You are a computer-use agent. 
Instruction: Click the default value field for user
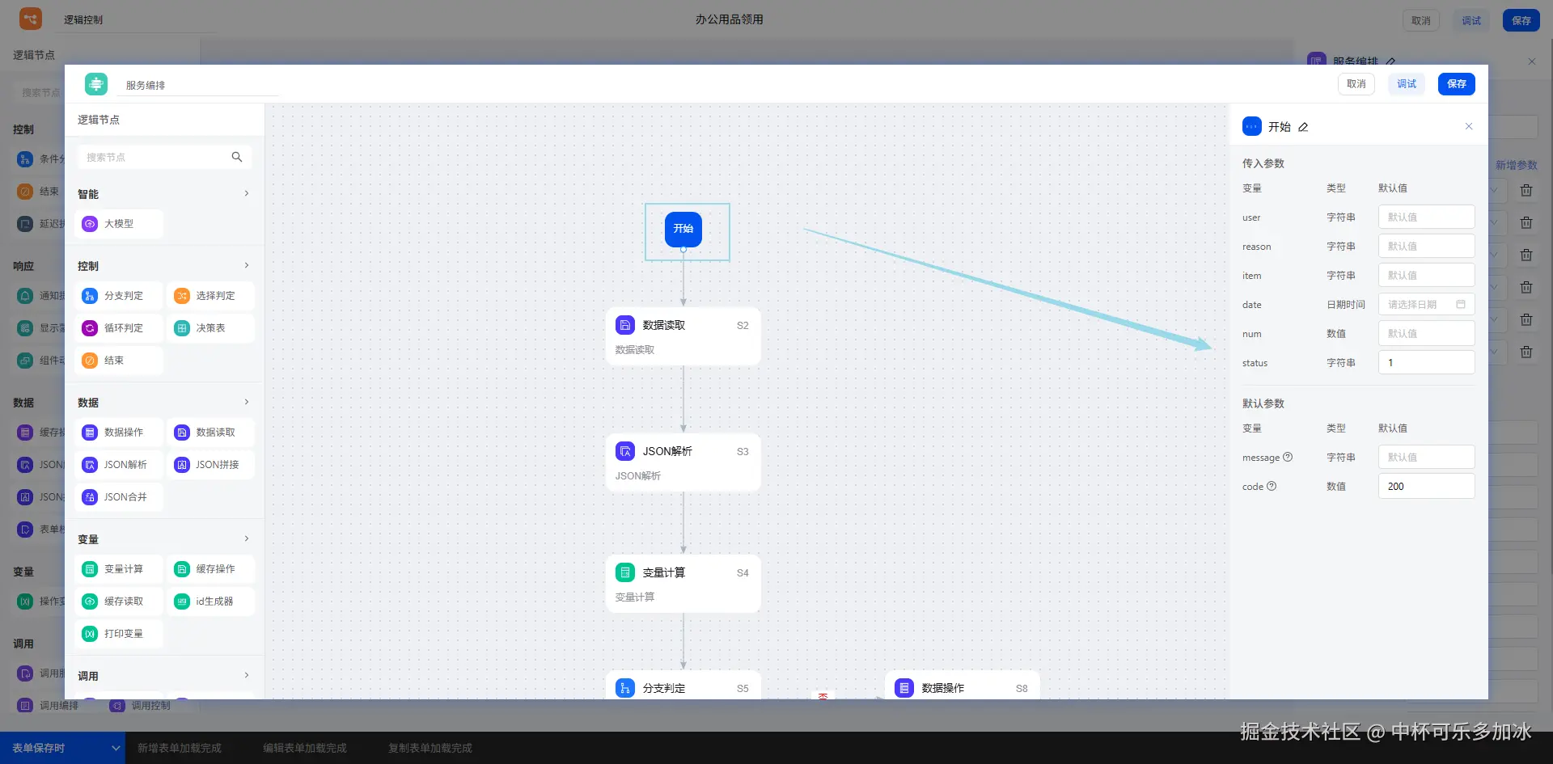(x=1426, y=217)
